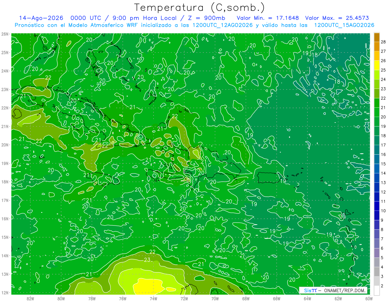Click latitude axis label '12N'
This screenshot has height=303, width=392.
(x=5, y=293)
